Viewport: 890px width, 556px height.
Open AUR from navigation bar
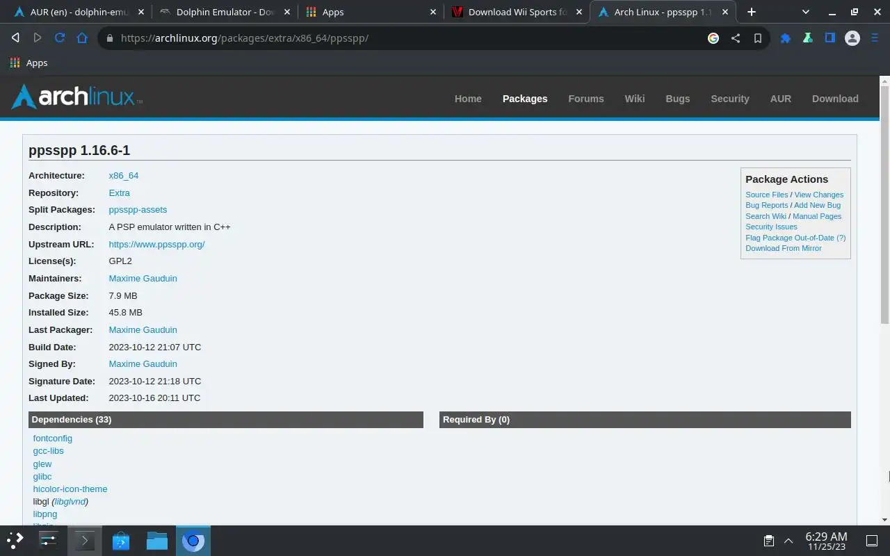pyautogui.click(x=781, y=99)
